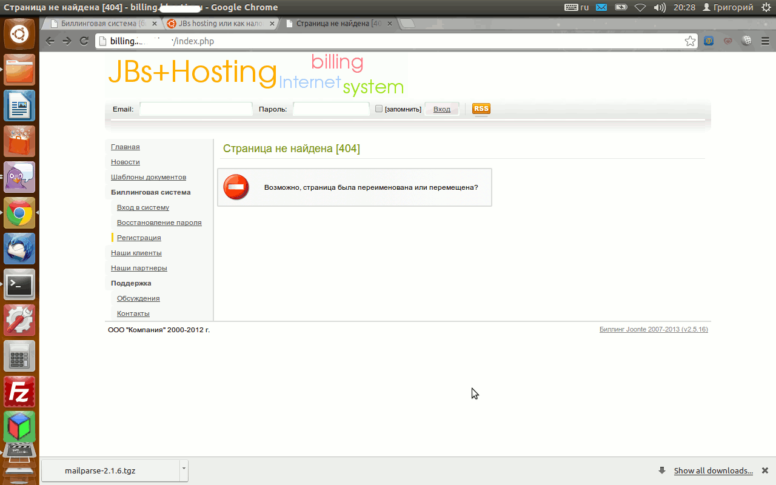Viewport: 776px width, 485px height.
Task: Click the Вход login button
Action: (x=442, y=109)
